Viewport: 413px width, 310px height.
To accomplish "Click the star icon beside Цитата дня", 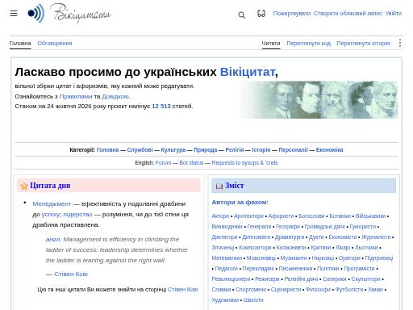I will coord(24,186).
